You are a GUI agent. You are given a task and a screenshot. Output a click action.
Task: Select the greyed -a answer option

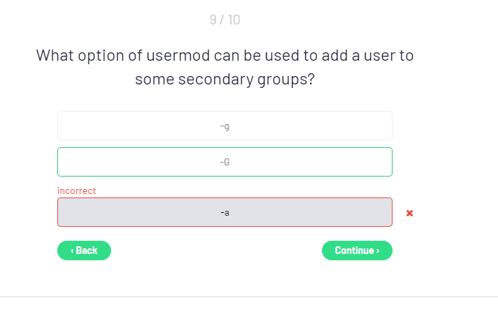[224, 212]
